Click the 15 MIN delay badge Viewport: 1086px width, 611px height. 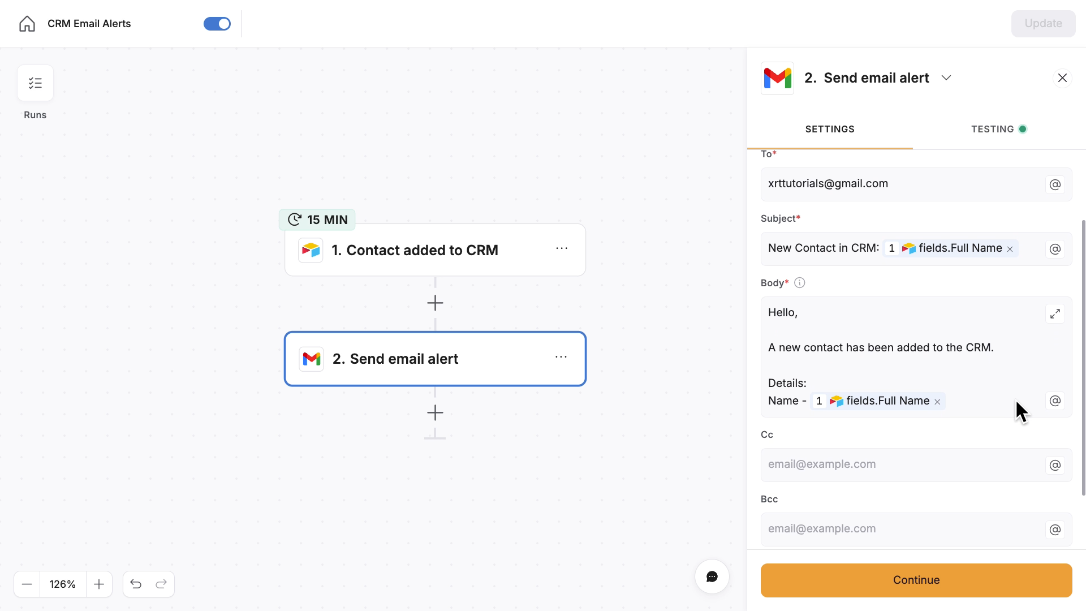click(317, 220)
